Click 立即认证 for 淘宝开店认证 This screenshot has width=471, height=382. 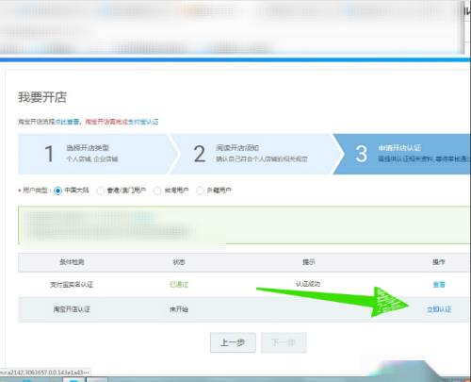pyautogui.click(x=439, y=309)
